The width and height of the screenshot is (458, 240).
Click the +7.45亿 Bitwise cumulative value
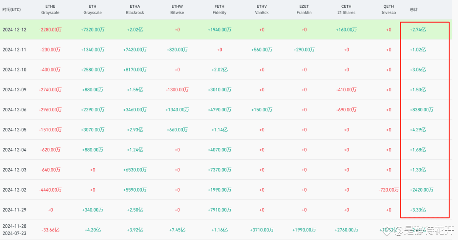[177, 230]
